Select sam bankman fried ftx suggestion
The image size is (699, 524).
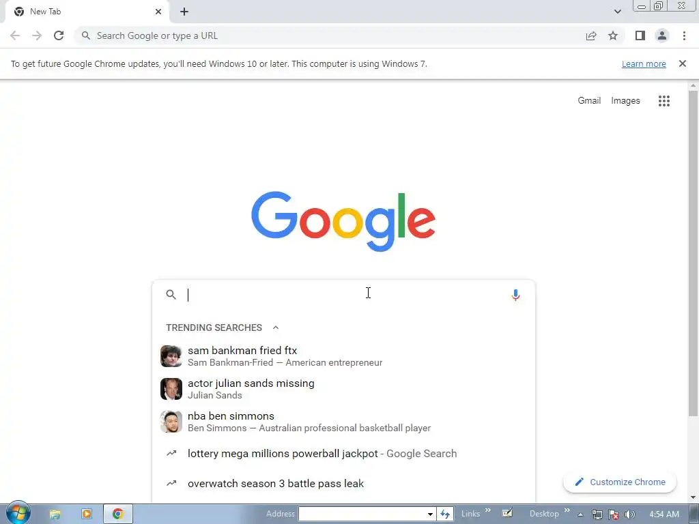pyautogui.click(x=343, y=356)
